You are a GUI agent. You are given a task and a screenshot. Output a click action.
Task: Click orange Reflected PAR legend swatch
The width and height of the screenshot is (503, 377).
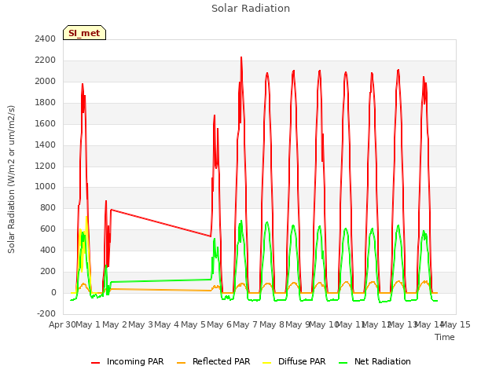coord(182,363)
